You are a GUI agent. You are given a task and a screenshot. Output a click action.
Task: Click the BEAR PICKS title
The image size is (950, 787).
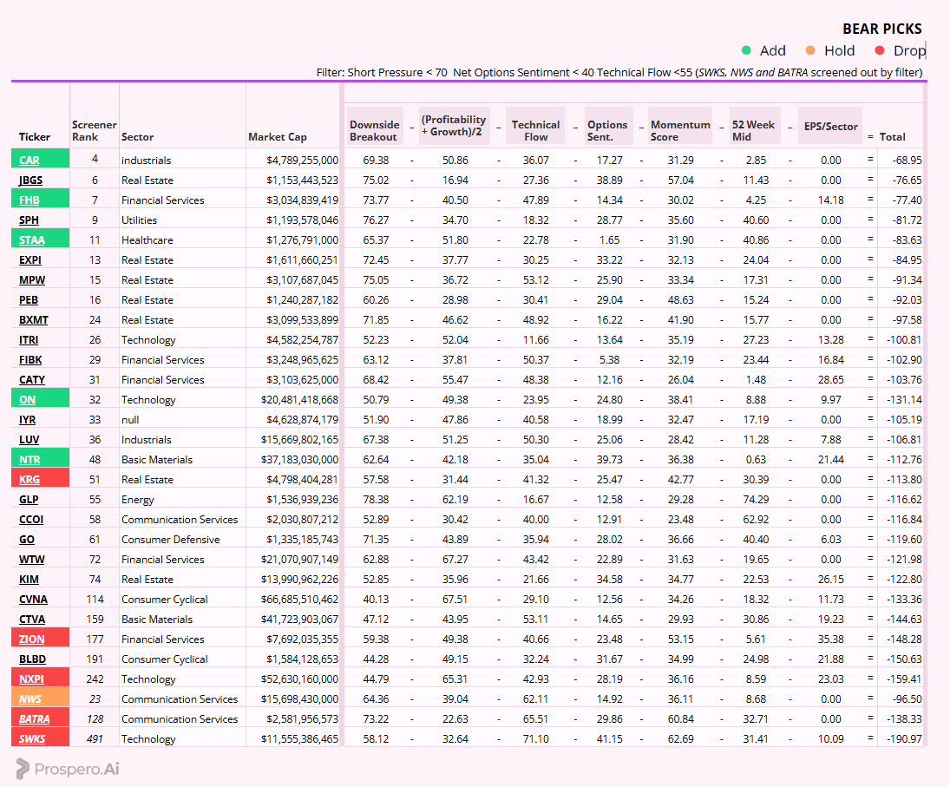tap(882, 30)
